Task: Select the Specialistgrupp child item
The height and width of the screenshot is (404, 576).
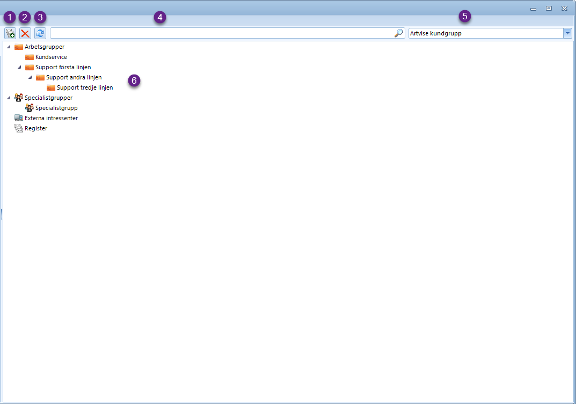Action: click(56, 108)
